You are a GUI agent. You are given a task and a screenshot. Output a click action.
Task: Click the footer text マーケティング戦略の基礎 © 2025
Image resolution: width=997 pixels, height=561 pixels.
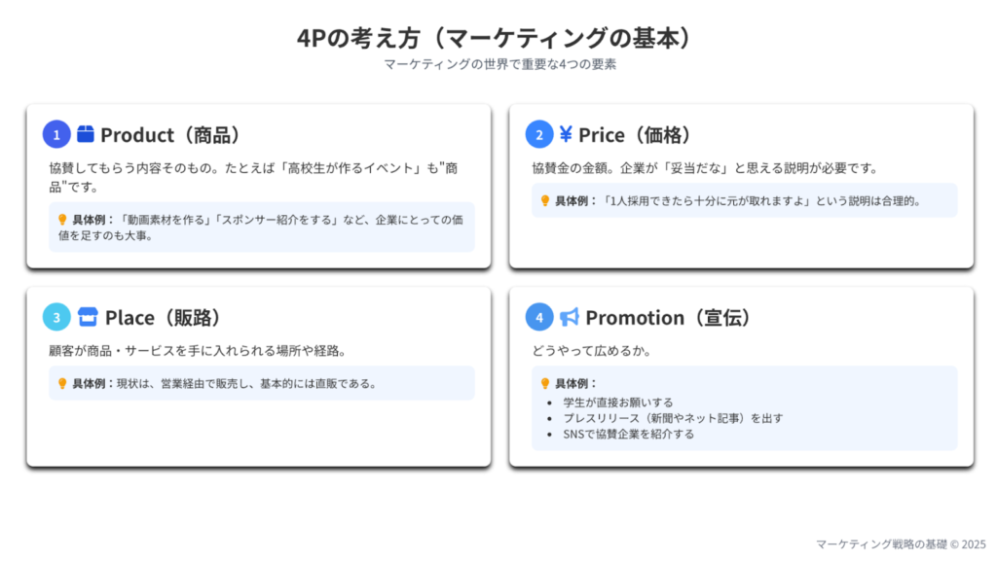coord(900,544)
